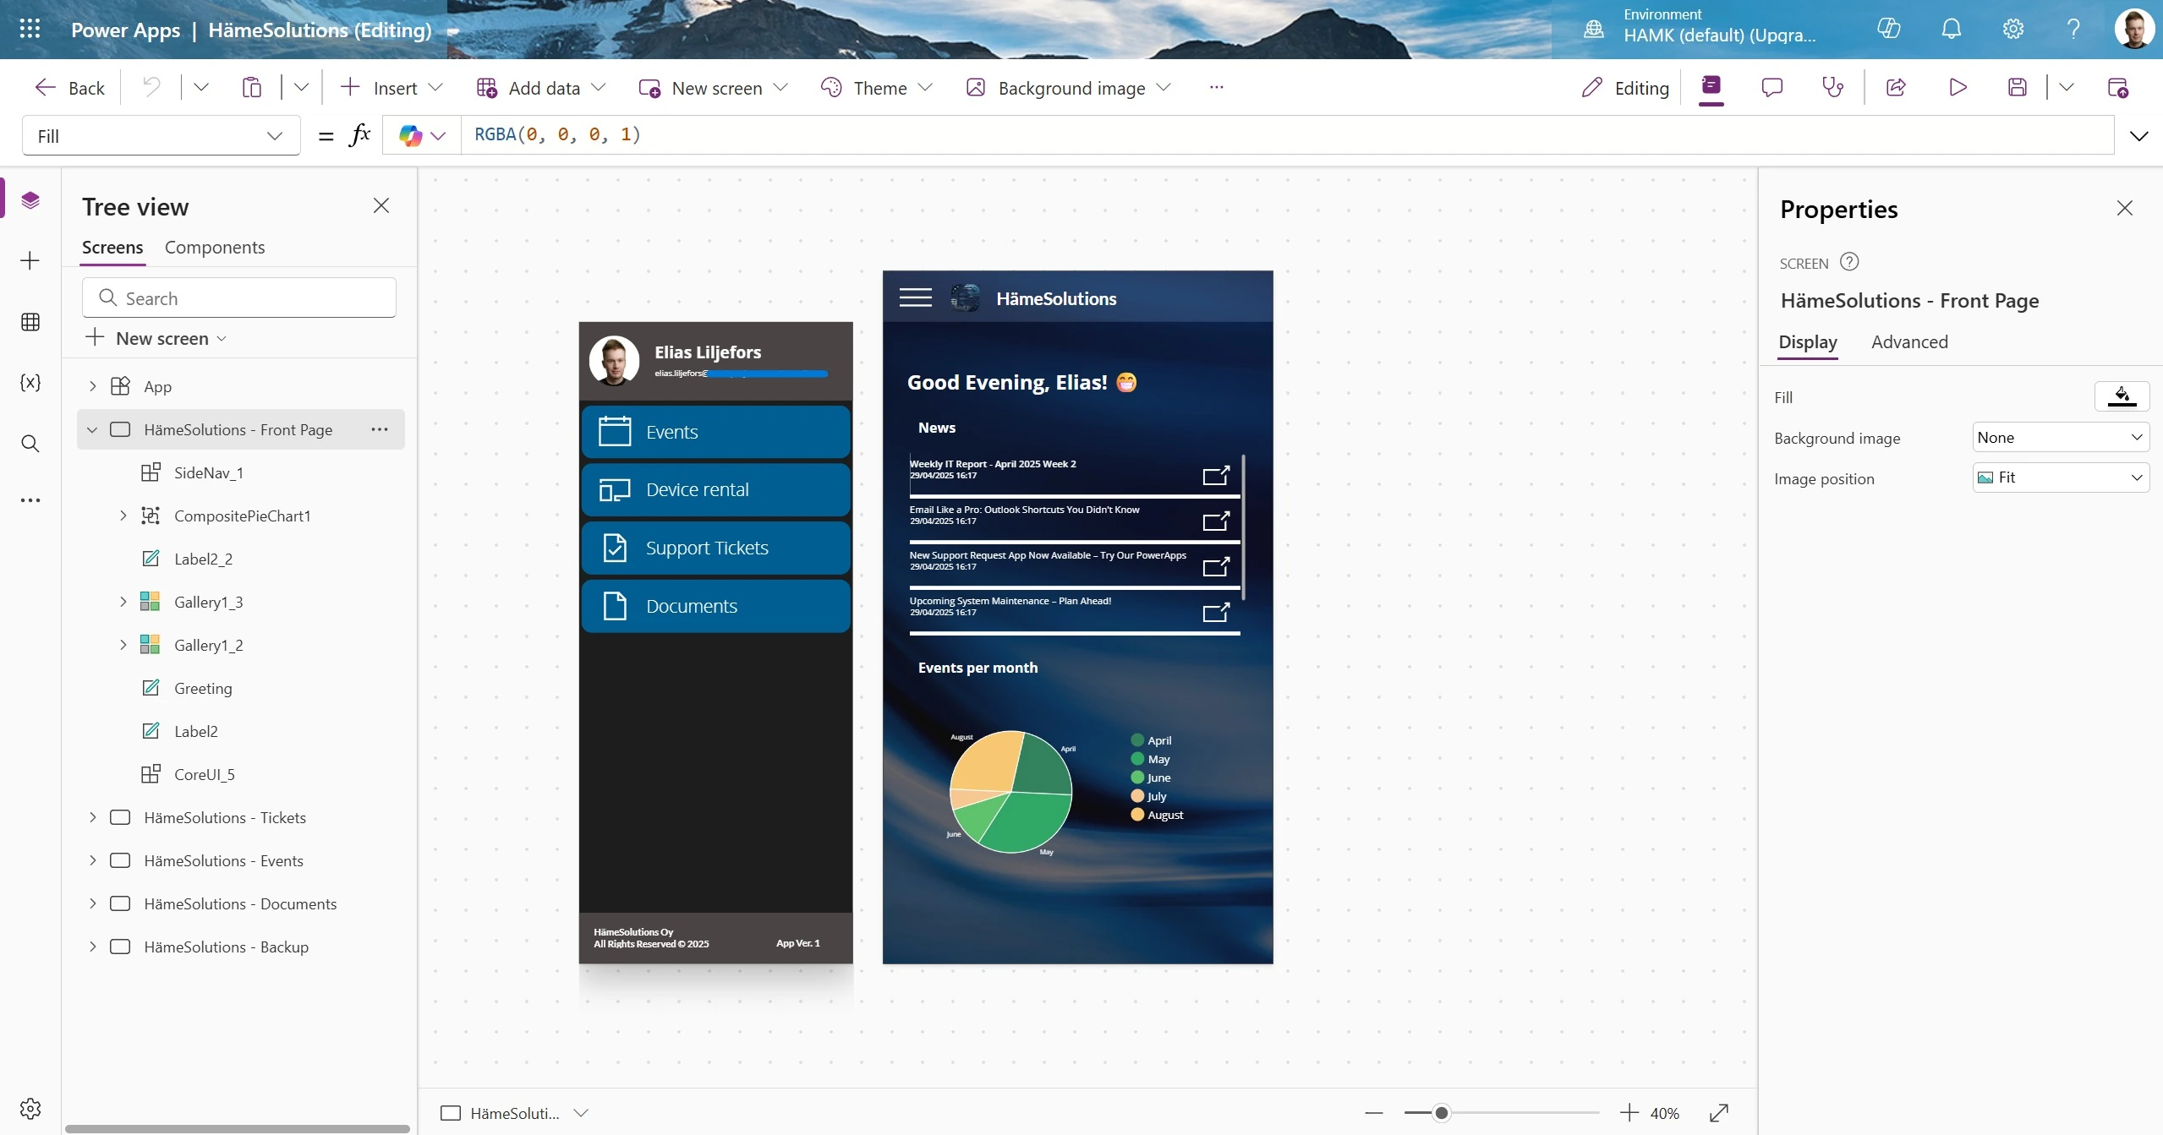The width and height of the screenshot is (2163, 1135).
Task: Click the Share icon
Action: click(1896, 87)
